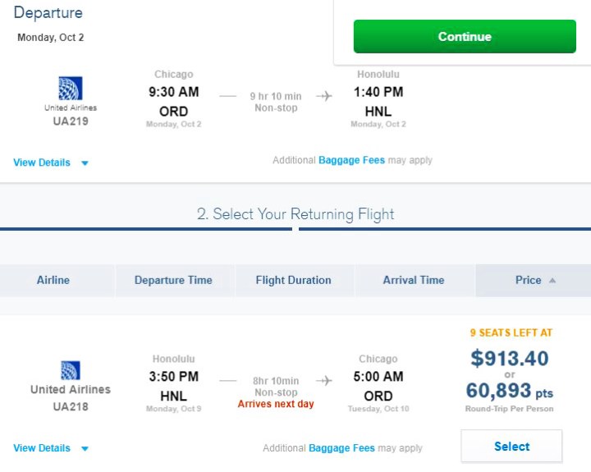The image size is (591, 472).
Task: Expand View Details for the returning flight
Action: click(x=42, y=448)
